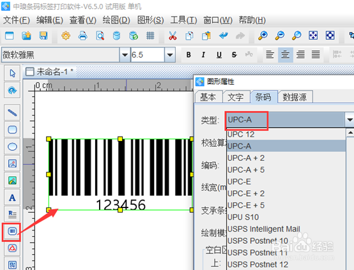Paste from clipboard icon
The image size is (354, 270).
pos(206,36)
